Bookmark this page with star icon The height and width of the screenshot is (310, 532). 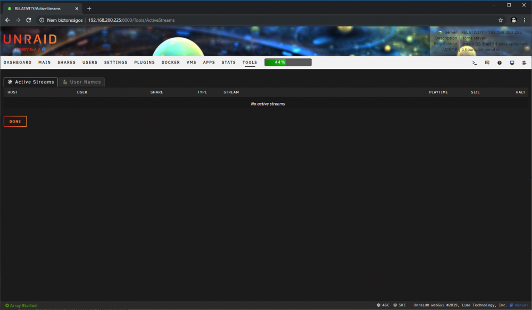tap(501, 20)
